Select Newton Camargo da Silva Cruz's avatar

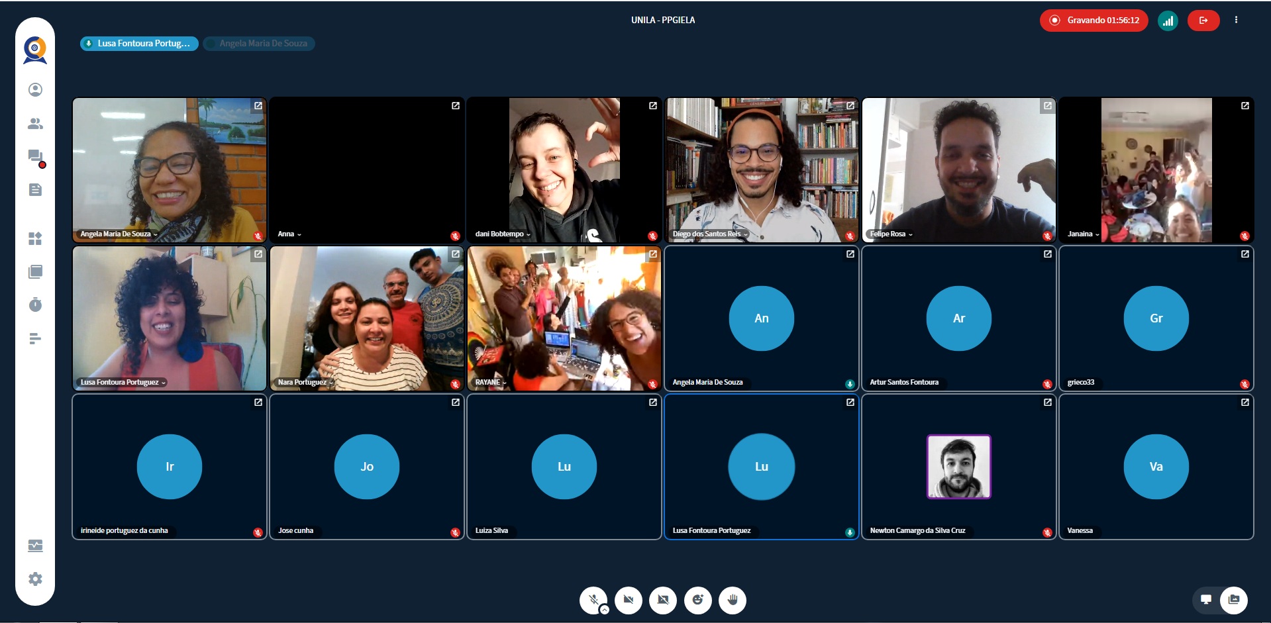[x=958, y=467]
